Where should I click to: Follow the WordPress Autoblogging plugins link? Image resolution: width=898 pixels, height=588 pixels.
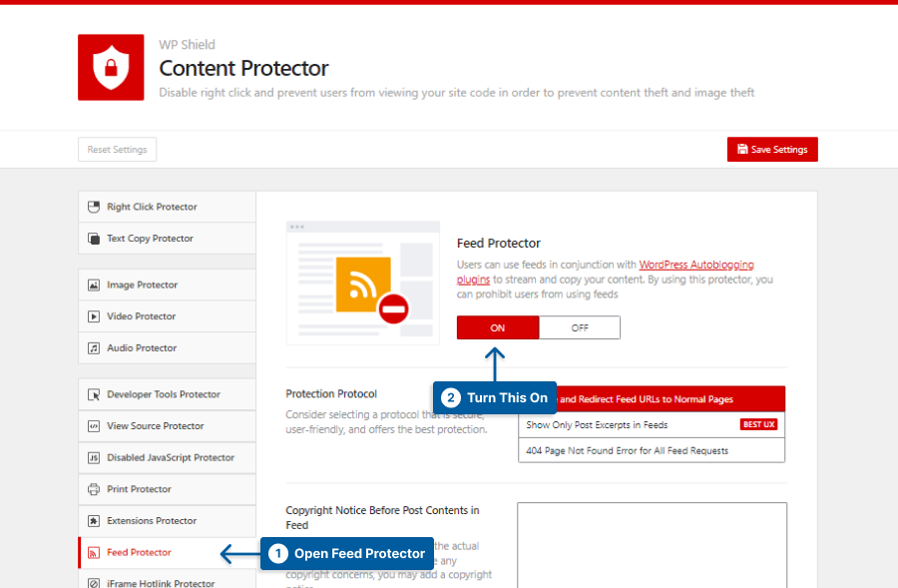click(696, 265)
